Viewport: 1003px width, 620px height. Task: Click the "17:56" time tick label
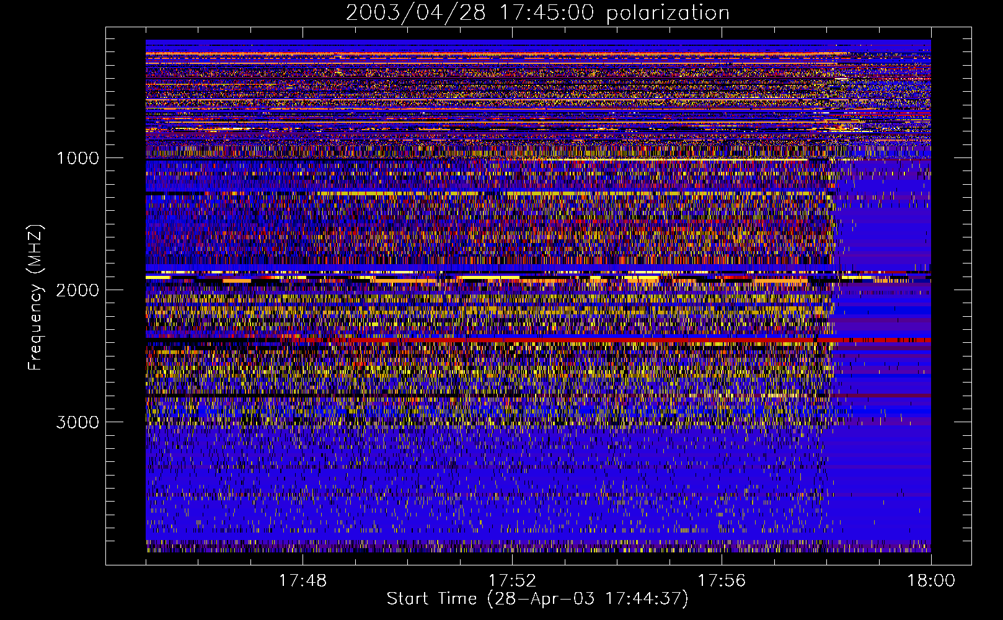(x=722, y=581)
